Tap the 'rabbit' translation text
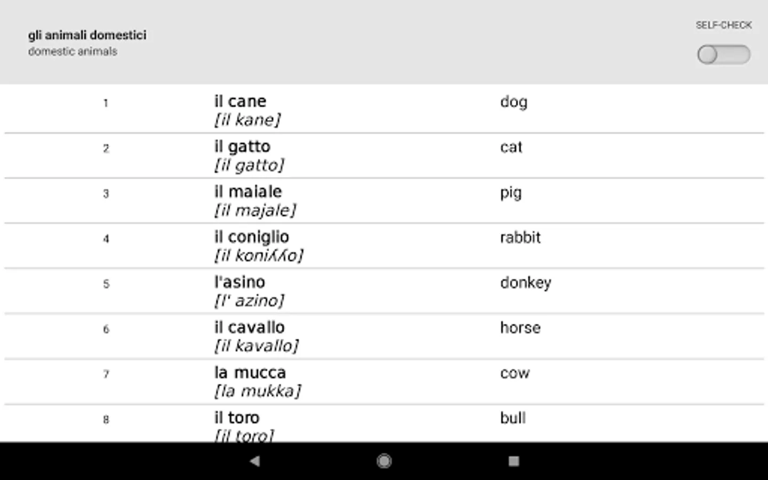 coord(520,237)
